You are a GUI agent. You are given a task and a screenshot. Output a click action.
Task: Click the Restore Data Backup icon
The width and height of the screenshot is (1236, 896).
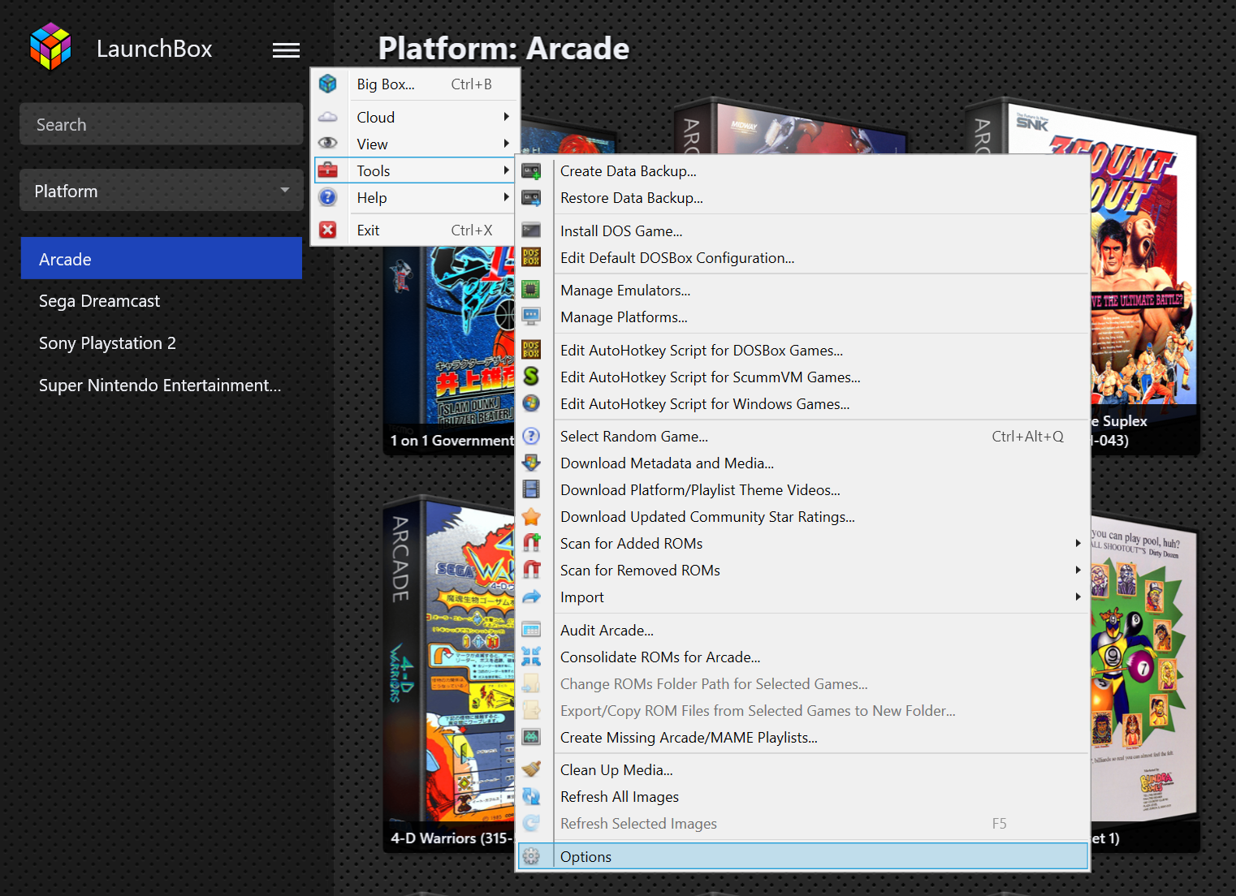(531, 198)
